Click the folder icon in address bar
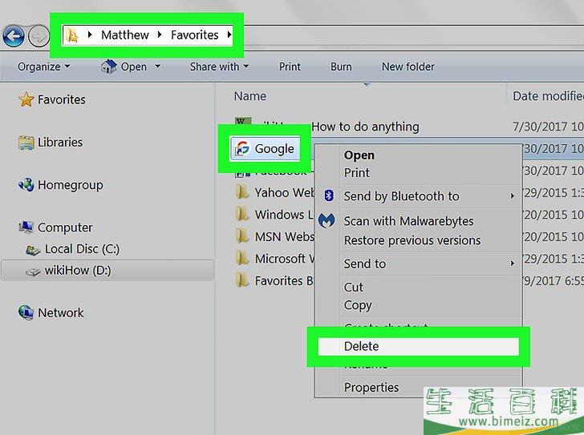 (72, 35)
